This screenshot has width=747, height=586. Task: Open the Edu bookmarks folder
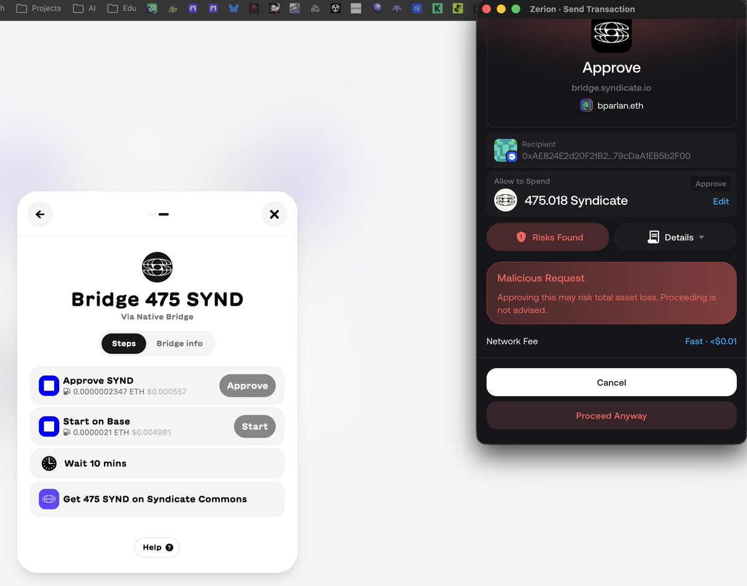click(x=121, y=9)
